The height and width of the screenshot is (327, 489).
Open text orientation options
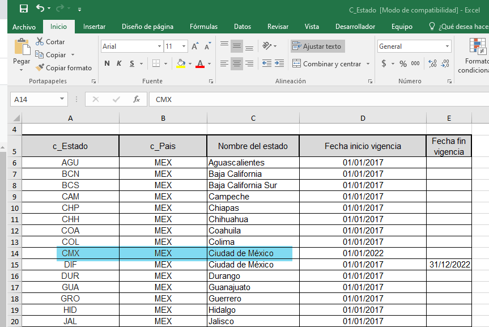[269, 46]
